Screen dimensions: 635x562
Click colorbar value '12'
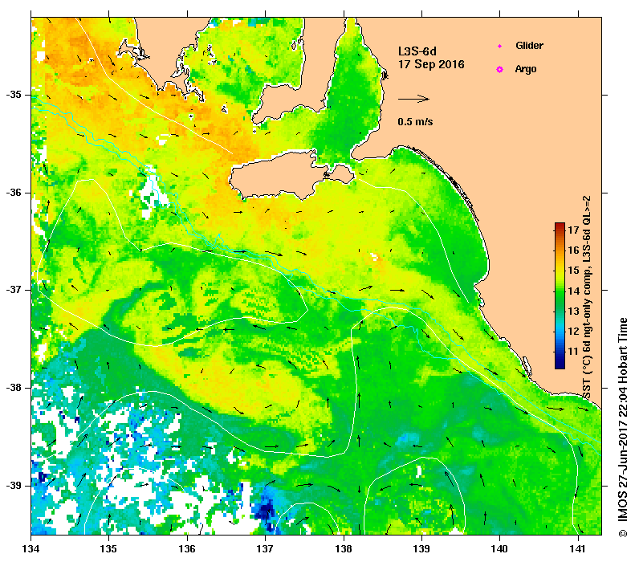click(573, 332)
